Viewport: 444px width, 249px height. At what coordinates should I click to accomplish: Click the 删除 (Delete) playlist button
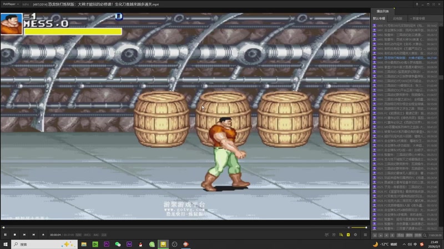(x=409, y=235)
